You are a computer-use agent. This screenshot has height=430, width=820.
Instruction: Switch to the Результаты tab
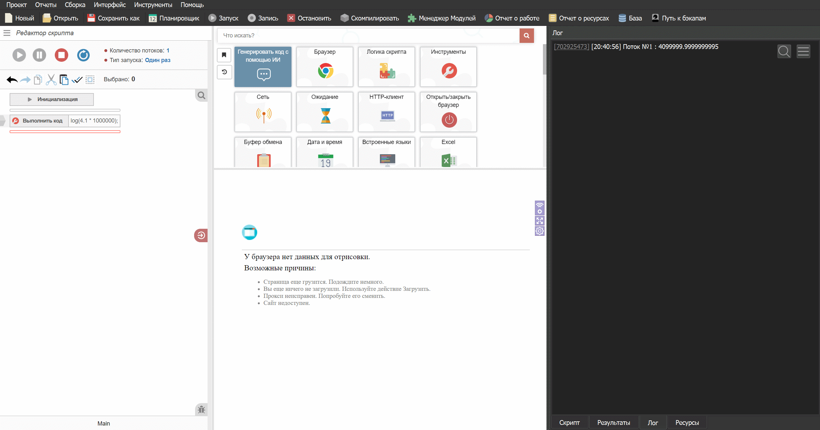click(613, 422)
